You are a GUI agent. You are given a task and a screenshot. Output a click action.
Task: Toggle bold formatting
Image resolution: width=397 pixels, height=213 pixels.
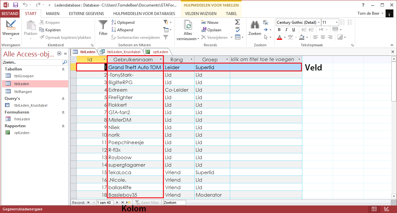pyautogui.click(x=279, y=29)
